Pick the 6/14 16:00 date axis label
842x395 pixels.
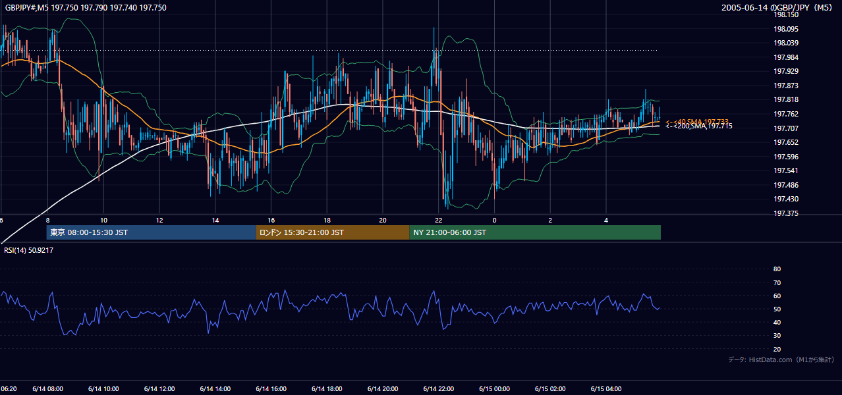click(271, 389)
